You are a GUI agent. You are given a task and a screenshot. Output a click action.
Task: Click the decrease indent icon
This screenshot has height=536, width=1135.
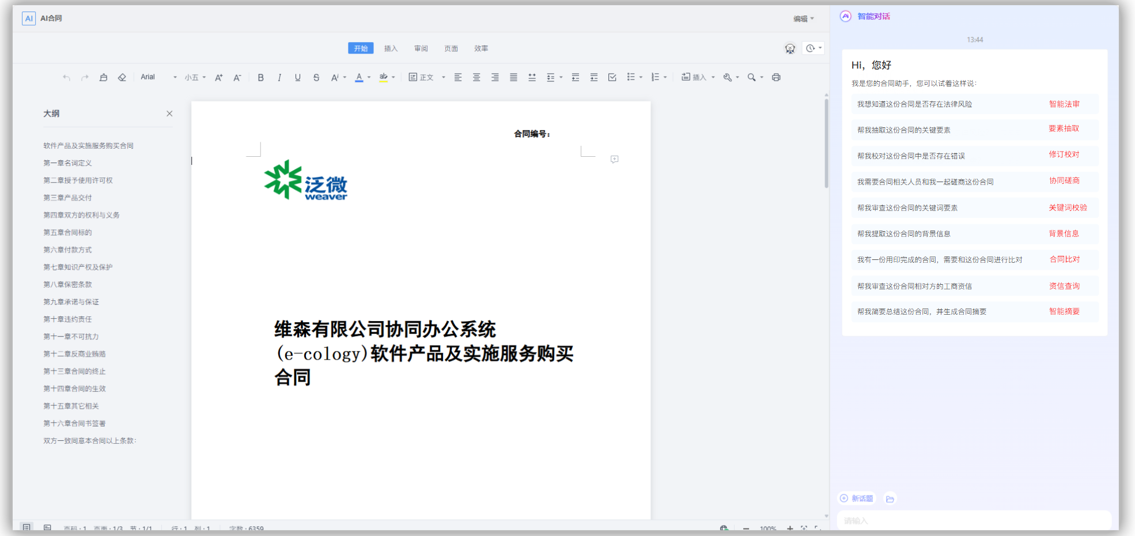click(576, 77)
